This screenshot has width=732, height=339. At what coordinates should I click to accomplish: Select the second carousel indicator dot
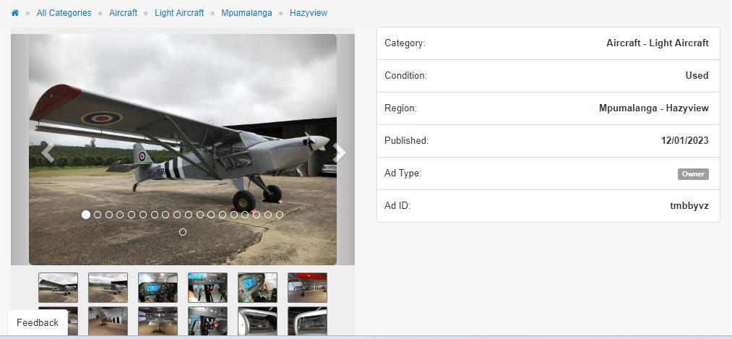[98, 215]
